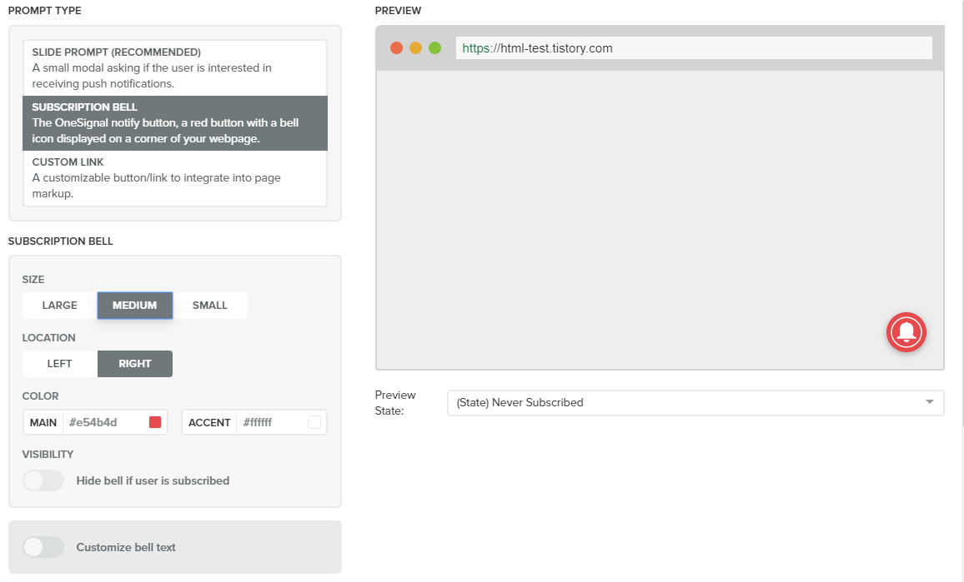964x582 pixels.
Task: Click the red subscription bell icon in preview
Action: [x=906, y=332]
